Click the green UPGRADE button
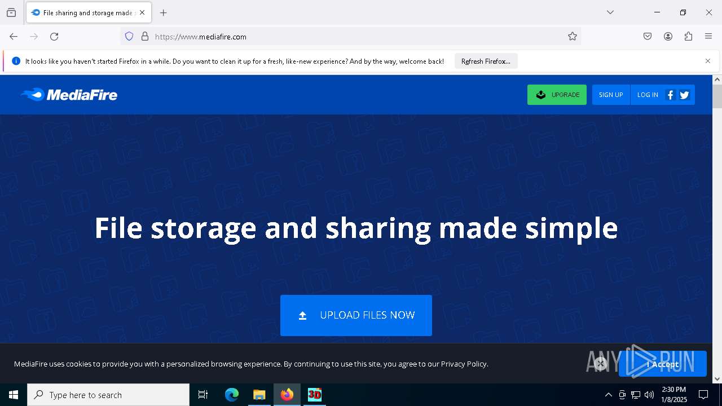 [557, 95]
